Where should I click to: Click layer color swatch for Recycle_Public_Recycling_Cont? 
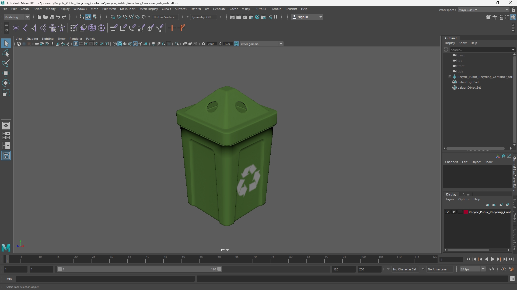tap(466, 212)
